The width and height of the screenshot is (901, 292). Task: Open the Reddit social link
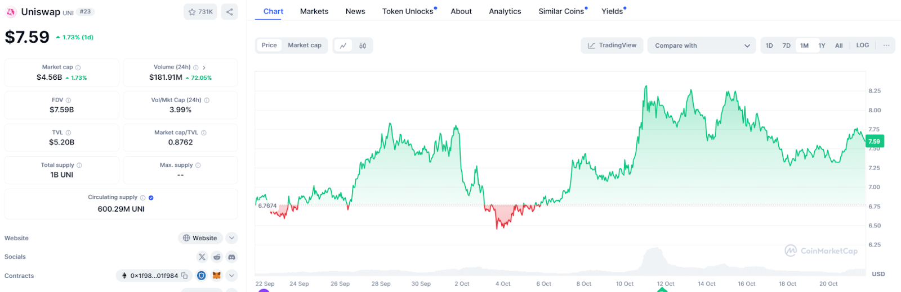pos(217,257)
